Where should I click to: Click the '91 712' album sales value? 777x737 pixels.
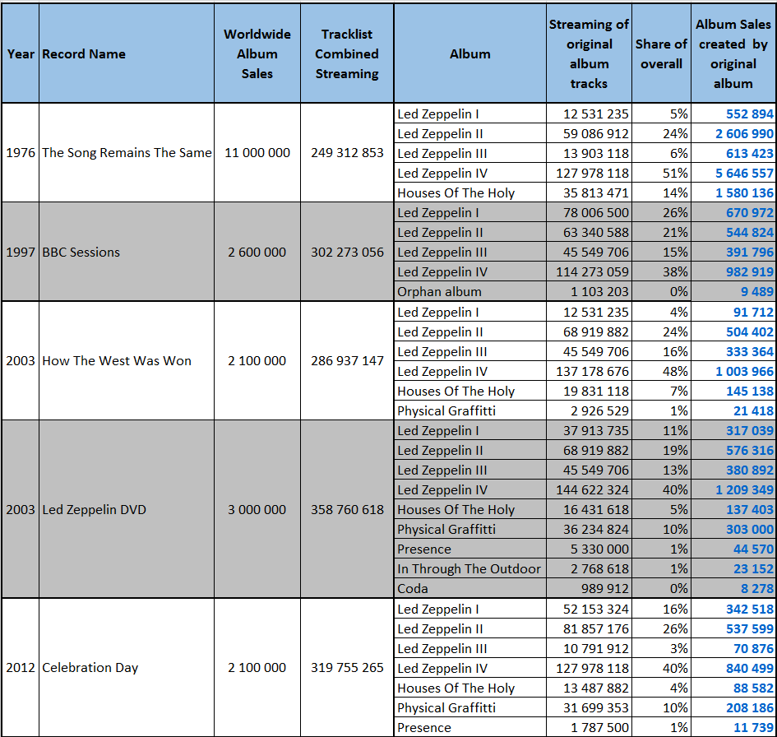[x=733, y=313]
